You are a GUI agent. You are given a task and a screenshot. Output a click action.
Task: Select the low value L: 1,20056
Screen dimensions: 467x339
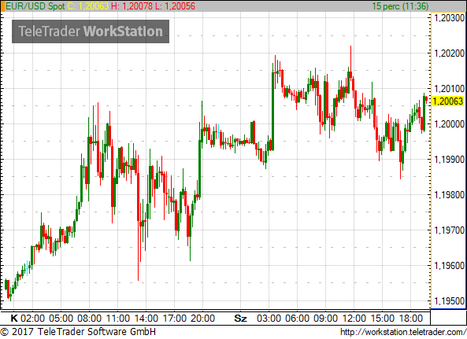(x=175, y=6)
